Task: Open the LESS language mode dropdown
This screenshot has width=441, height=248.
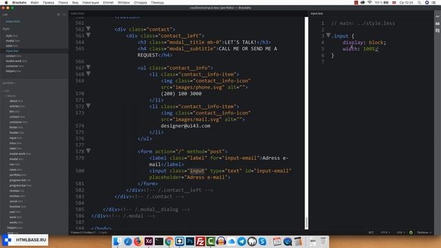Action: pyautogui.click(x=401, y=233)
